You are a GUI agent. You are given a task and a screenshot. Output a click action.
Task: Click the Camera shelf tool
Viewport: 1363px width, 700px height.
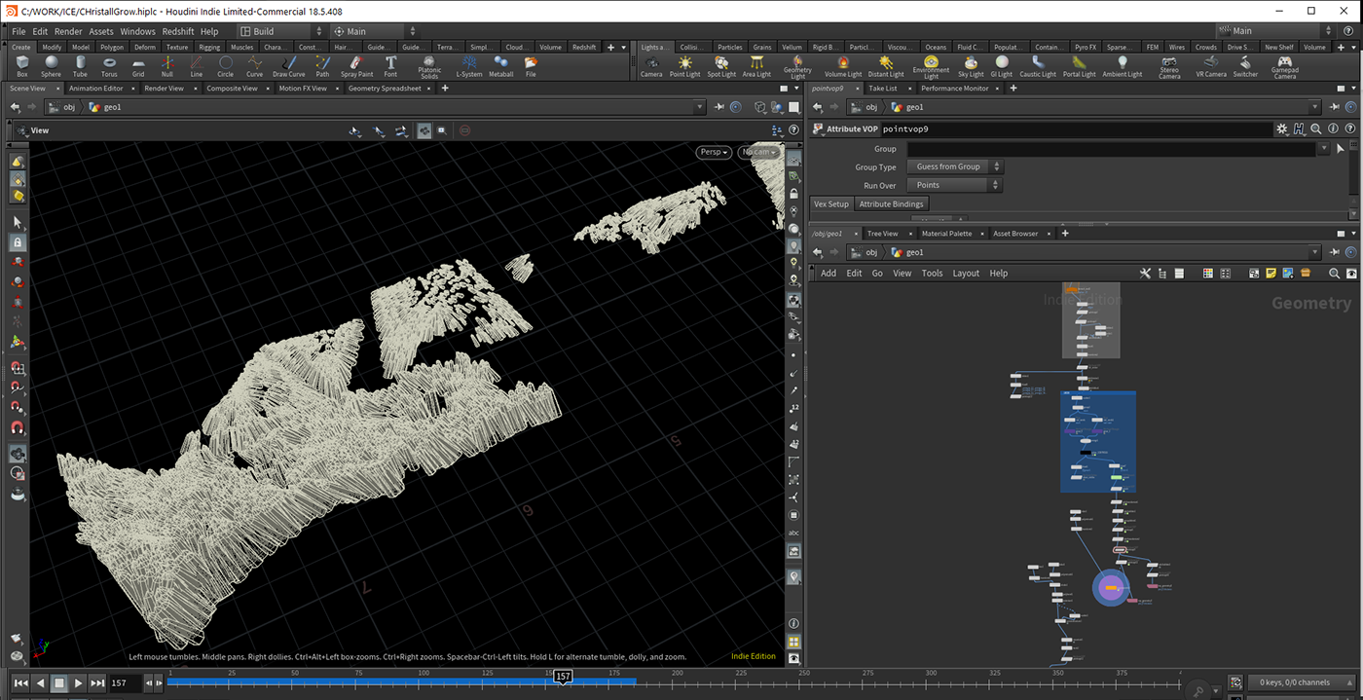coord(651,65)
